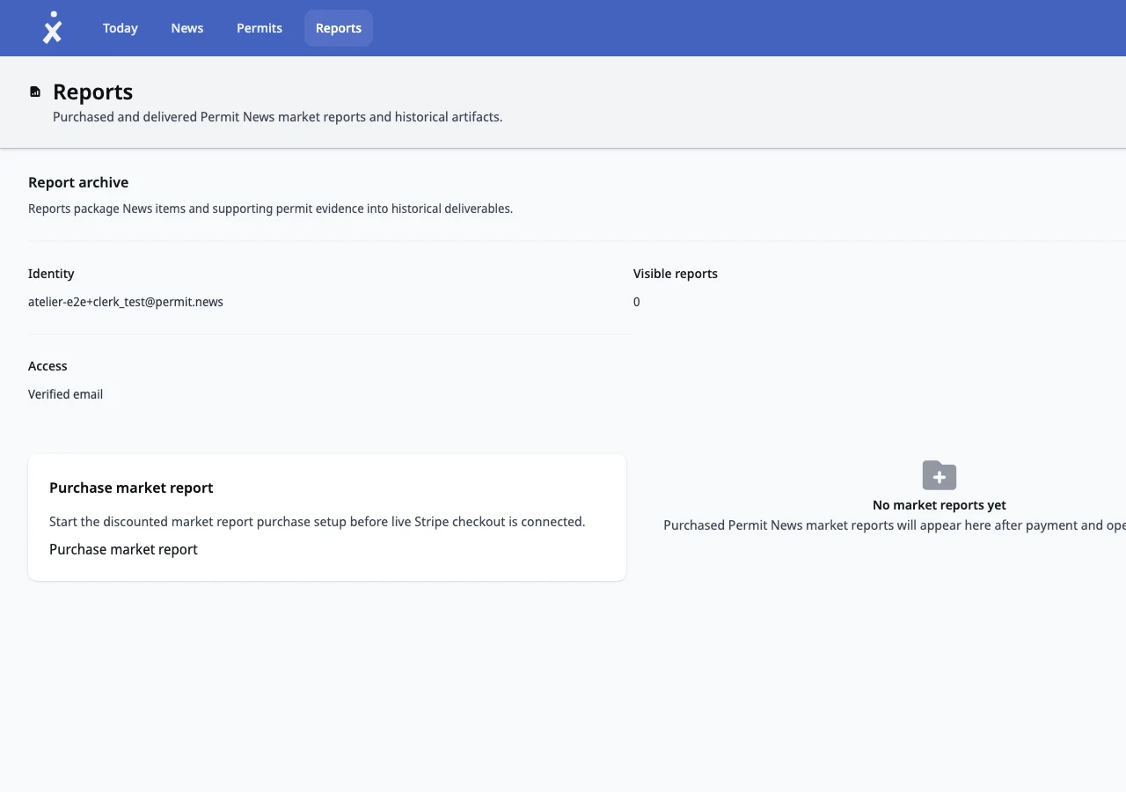Image resolution: width=1126 pixels, height=792 pixels.
Task: Click the Report archive heading
Action: point(78,182)
